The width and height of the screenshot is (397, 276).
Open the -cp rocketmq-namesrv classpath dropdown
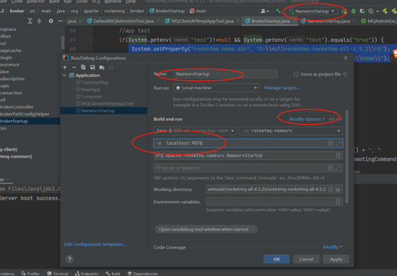click(x=291, y=130)
